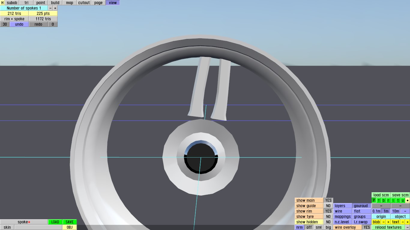Click the yellow H button
Viewport: 410px width, 230px height.
[x=2, y=3]
